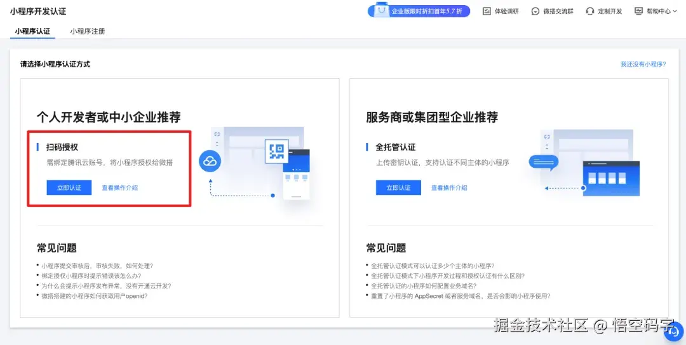Open FAQ 绑定授权小程序时提示错误该怎么办?
686x345 pixels.
pos(91,275)
